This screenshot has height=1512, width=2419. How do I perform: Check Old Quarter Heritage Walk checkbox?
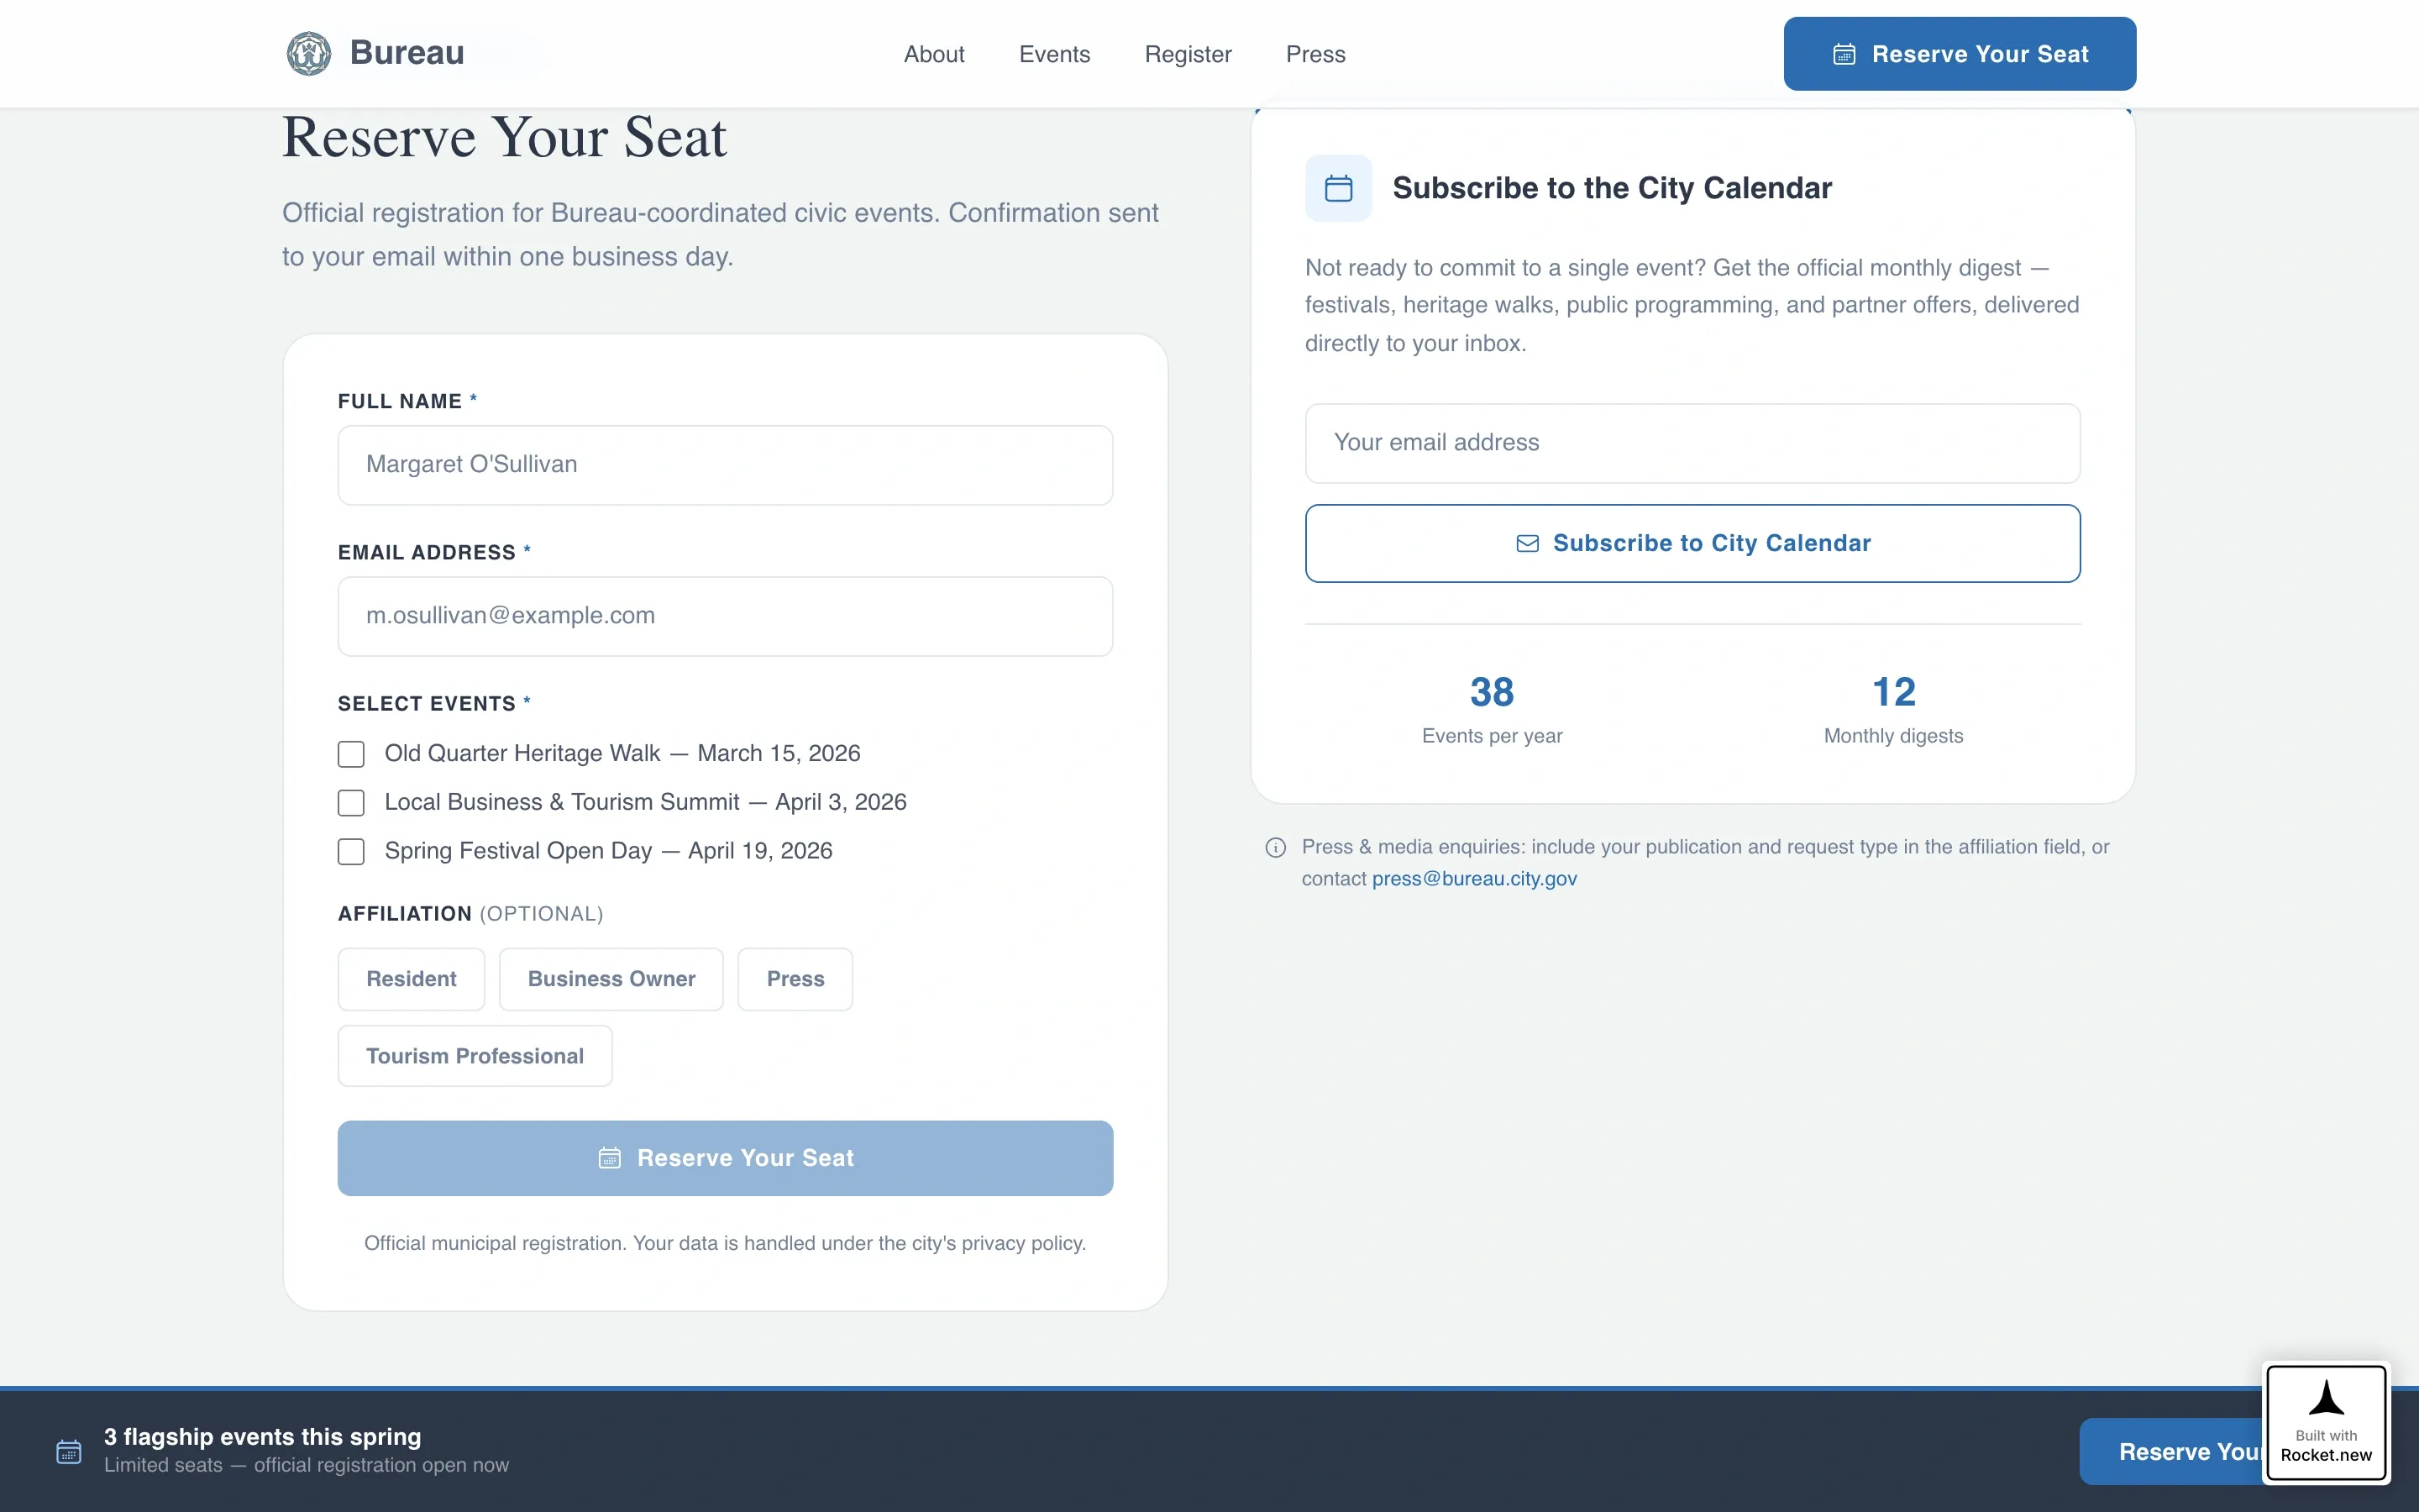[351, 754]
